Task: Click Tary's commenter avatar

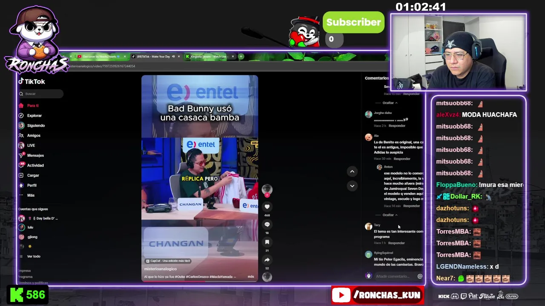Action: [x=368, y=227]
